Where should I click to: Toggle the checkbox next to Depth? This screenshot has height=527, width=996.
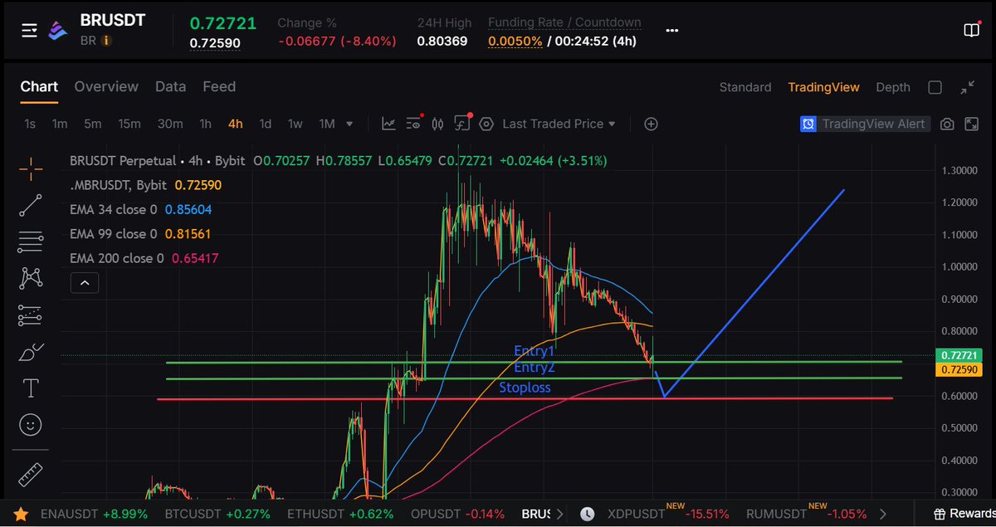pyautogui.click(x=935, y=87)
